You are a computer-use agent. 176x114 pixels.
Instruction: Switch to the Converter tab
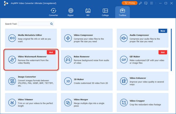(53, 12)
